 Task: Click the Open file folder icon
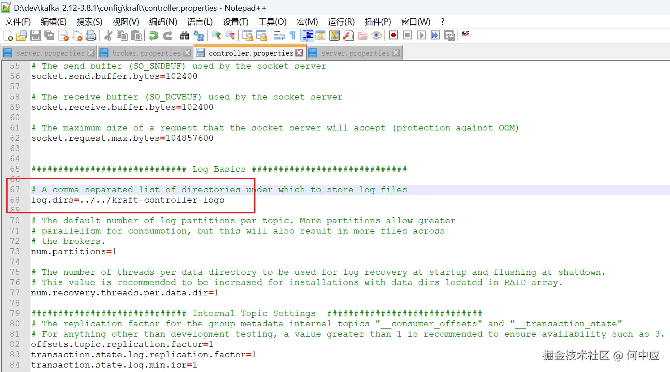(22, 35)
